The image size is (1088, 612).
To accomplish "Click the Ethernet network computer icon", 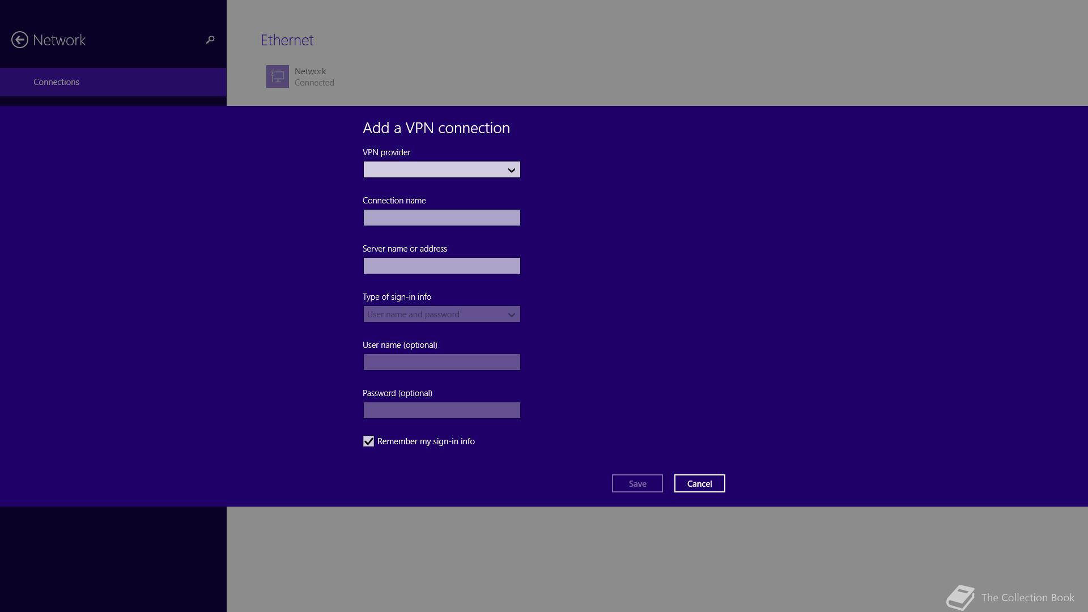I will tap(278, 76).
